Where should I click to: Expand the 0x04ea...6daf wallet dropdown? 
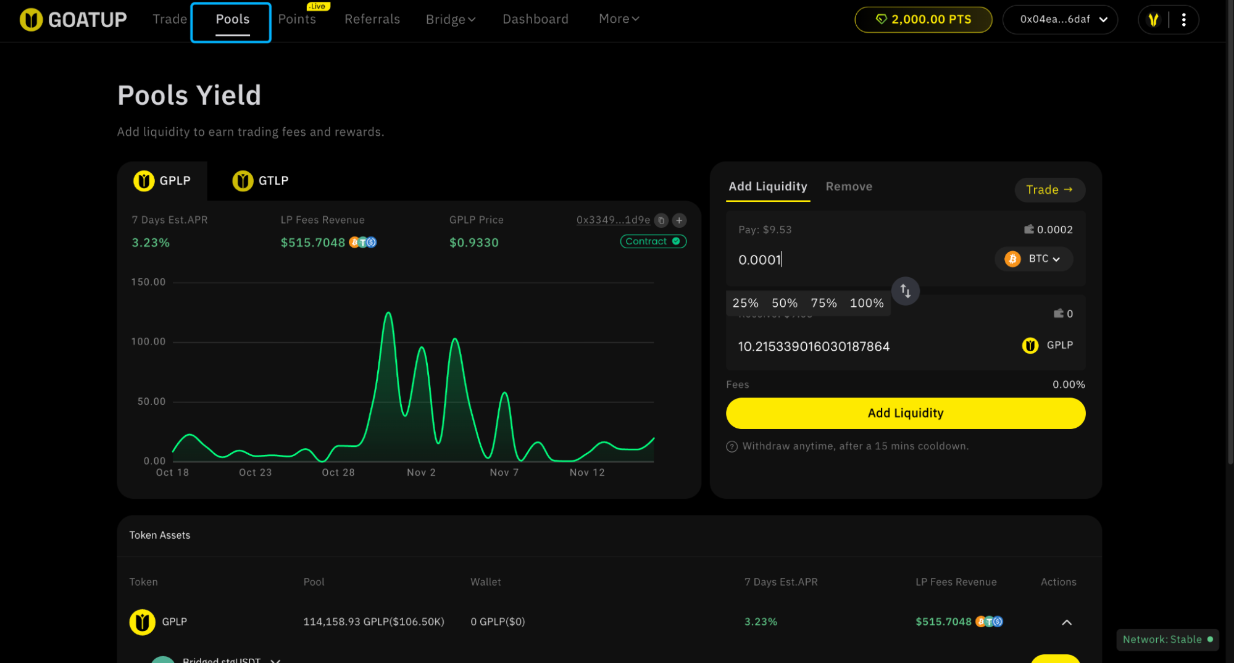(1059, 19)
